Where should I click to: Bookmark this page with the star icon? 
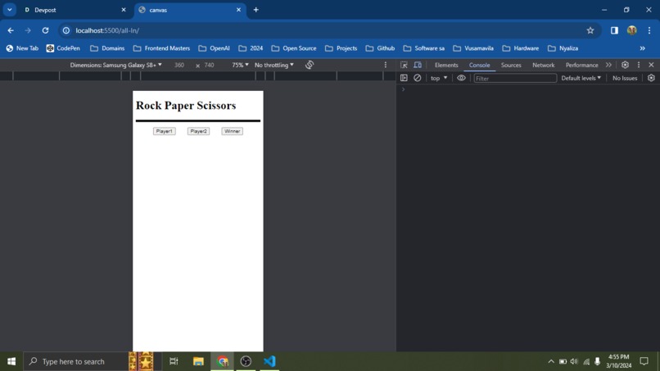(x=590, y=30)
